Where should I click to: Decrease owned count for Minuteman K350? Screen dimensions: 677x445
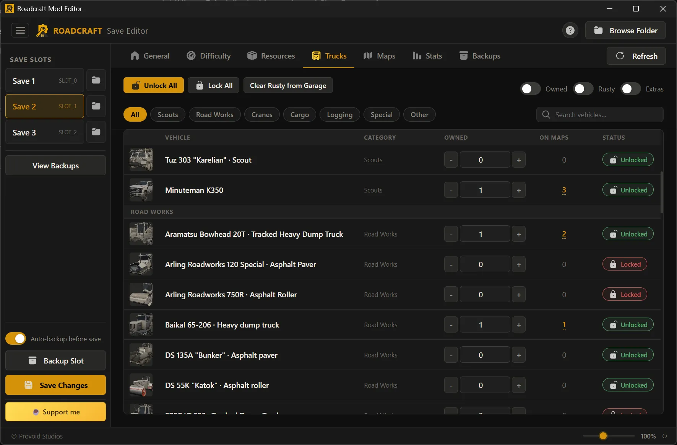451,190
